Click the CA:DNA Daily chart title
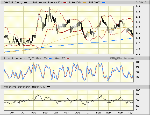This screenshot has height=115, width=150. click(x=13, y=3)
